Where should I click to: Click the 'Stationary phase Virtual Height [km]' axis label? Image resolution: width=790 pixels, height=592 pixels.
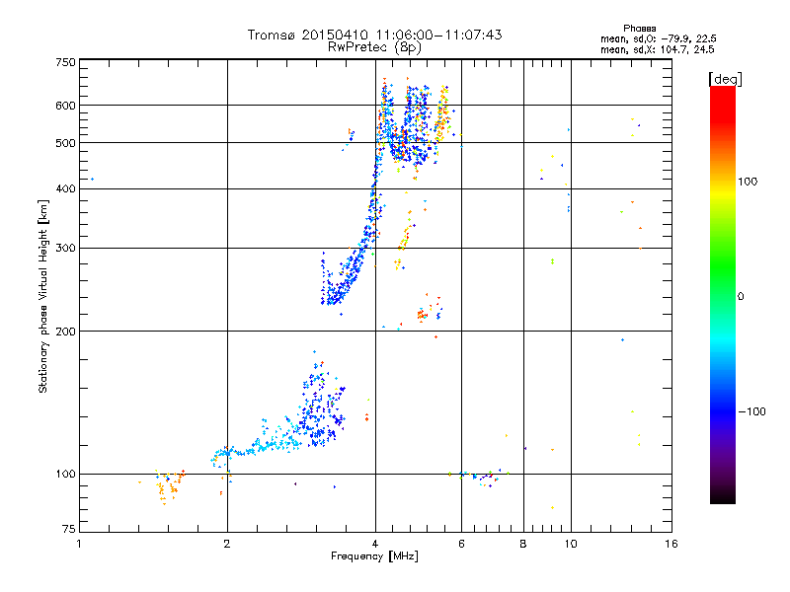point(43,296)
